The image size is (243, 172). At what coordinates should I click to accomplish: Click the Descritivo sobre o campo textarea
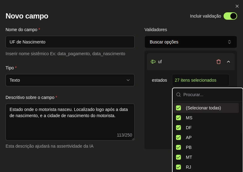(x=70, y=122)
